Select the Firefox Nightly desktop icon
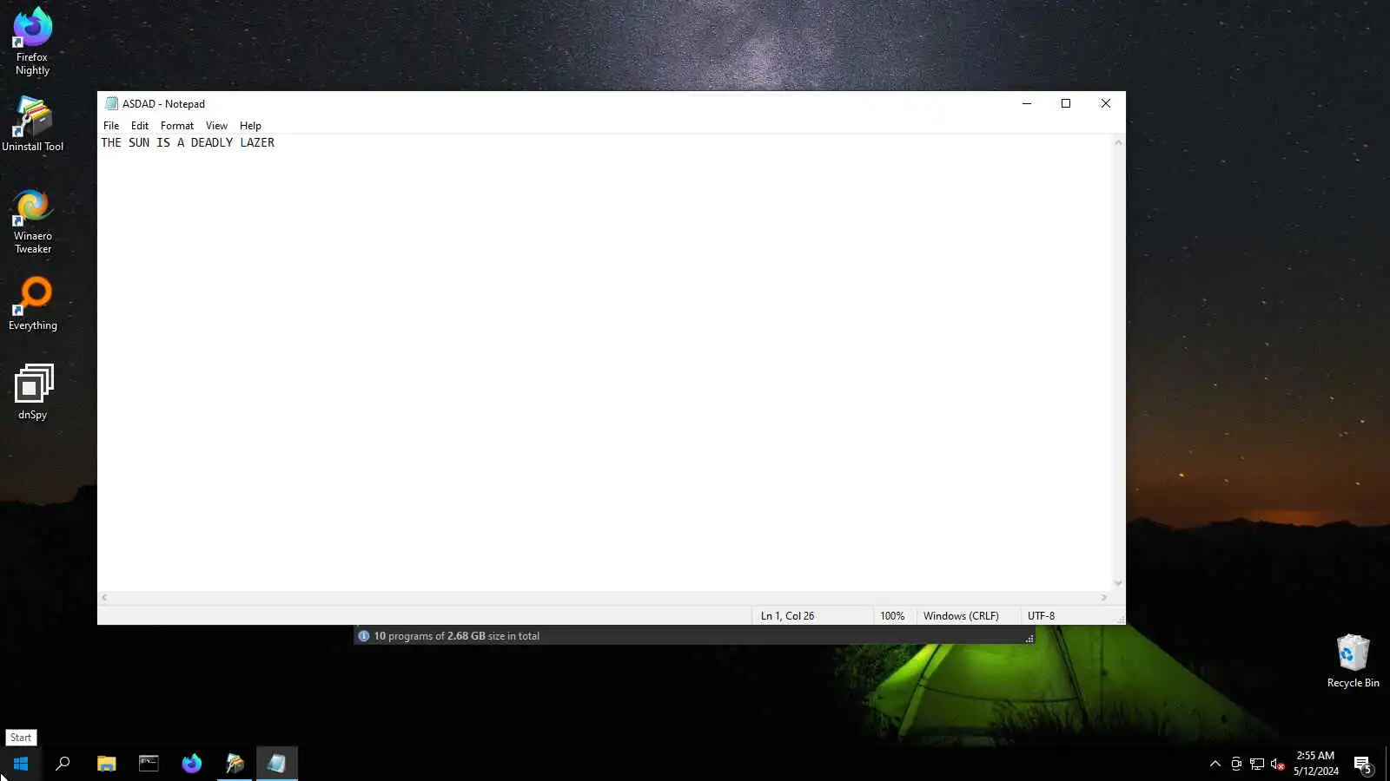The image size is (1390, 781). tap(32, 42)
